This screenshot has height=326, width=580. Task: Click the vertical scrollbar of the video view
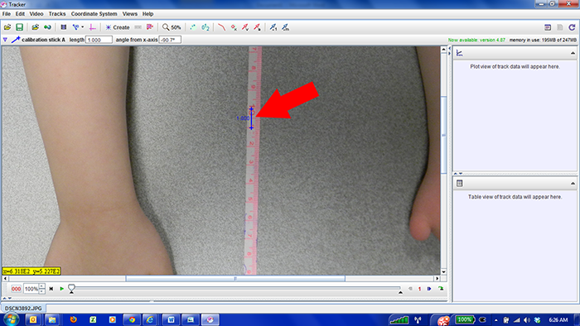(444, 134)
